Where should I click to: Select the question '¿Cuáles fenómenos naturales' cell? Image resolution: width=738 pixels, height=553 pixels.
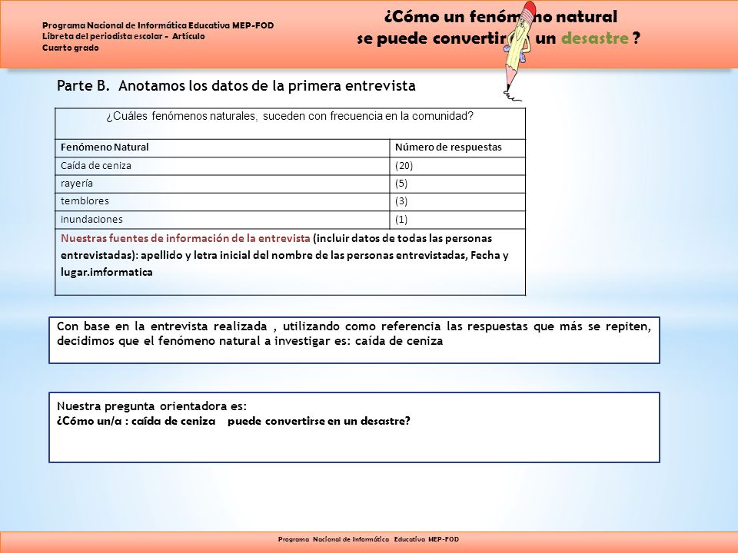pyautogui.click(x=290, y=123)
